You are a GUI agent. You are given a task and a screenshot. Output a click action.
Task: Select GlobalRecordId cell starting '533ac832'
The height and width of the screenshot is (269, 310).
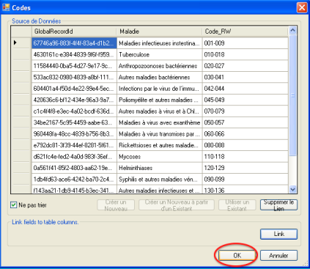click(x=74, y=77)
